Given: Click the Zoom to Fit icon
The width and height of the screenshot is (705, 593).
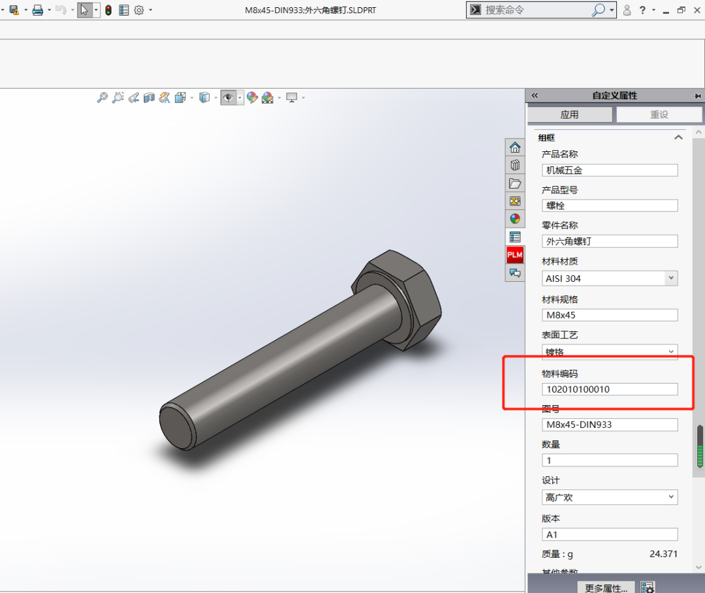Looking at the screenshot, I should (102, 98).
